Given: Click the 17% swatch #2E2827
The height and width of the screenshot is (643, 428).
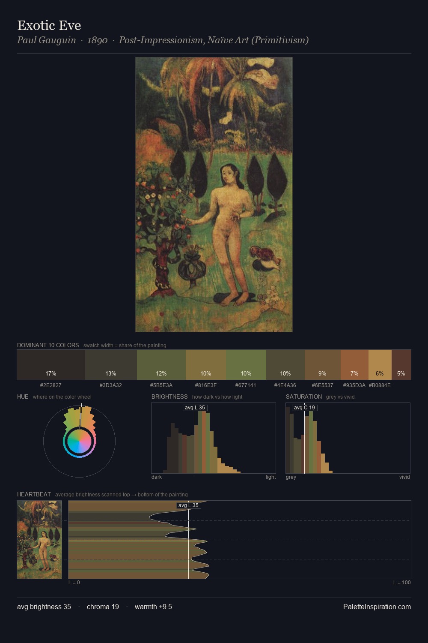Looking at the screenshot, I should (51, 365).
